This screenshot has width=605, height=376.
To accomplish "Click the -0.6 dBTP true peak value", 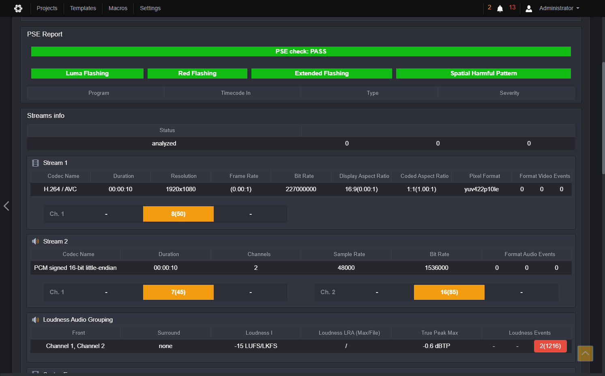I will (x=437, y=346).
